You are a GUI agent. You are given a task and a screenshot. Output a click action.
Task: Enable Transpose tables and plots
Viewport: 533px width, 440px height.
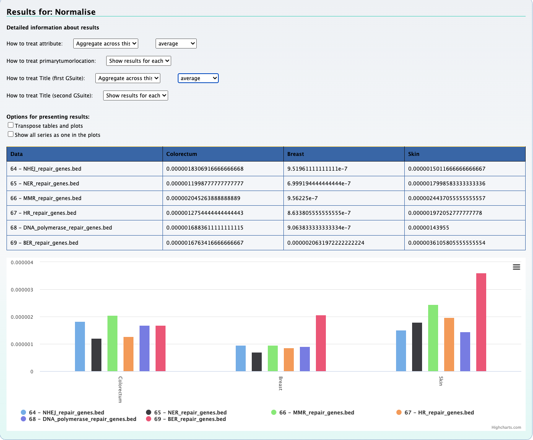pos(11,125)
